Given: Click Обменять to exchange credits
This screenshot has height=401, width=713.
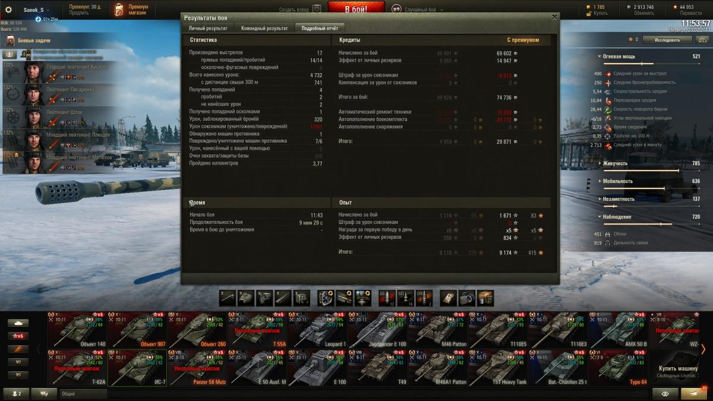Looking at the screenshot, I should [644, 13].
